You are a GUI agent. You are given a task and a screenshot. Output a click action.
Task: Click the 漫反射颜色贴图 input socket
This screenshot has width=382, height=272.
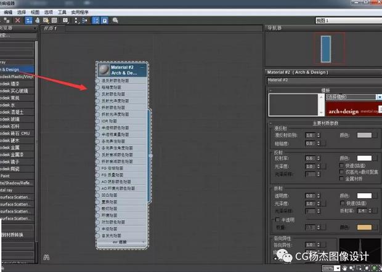point(97,81)
